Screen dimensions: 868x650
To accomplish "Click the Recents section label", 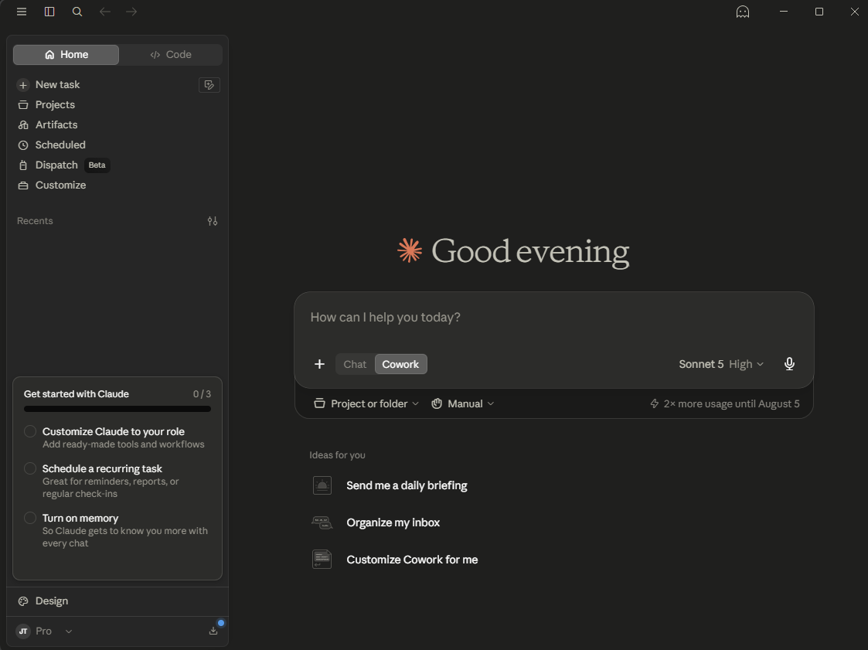I will coord(35,221).
